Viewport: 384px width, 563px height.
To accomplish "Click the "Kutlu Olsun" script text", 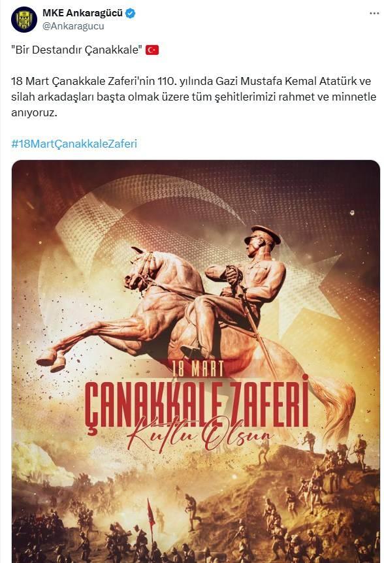I will click(x=200, y=434).
